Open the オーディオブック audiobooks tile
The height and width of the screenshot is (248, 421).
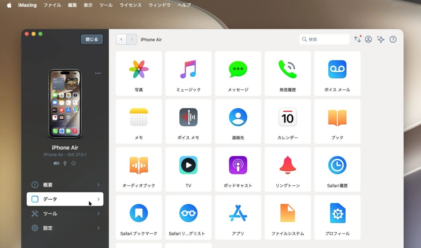139,169
